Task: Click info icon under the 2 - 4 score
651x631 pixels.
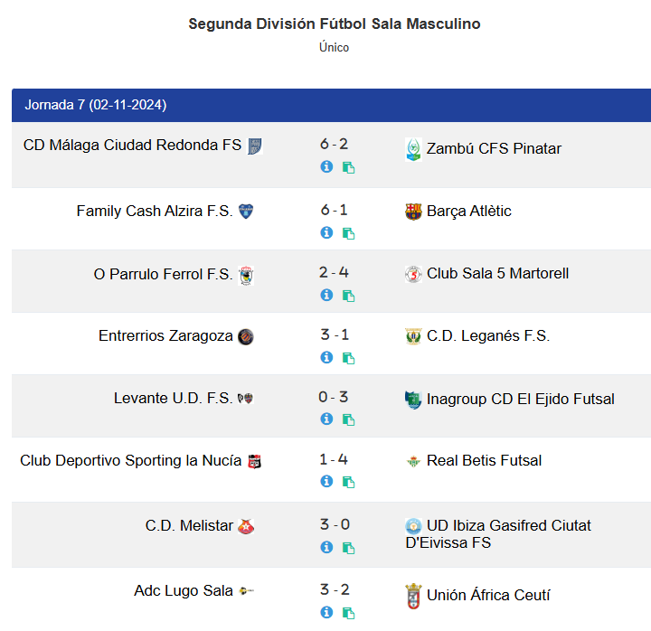Action: [x=326, y=295]
